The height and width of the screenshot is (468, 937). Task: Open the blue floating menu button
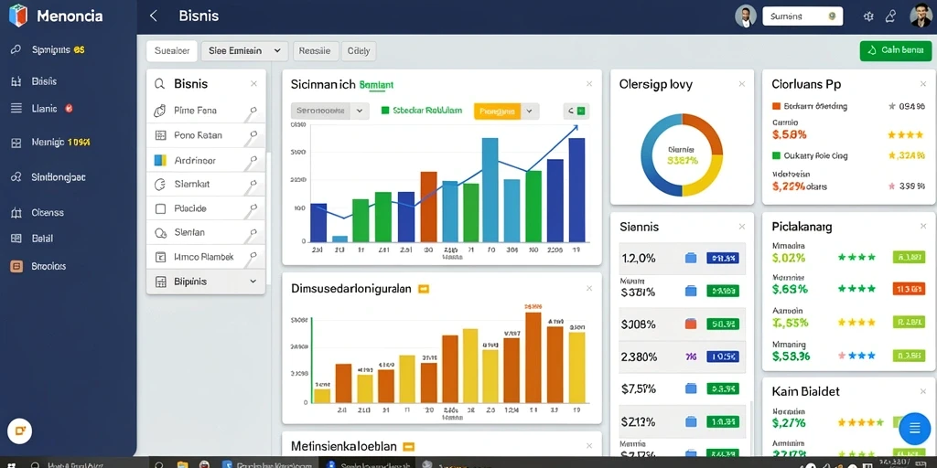[x=914, y=428]
